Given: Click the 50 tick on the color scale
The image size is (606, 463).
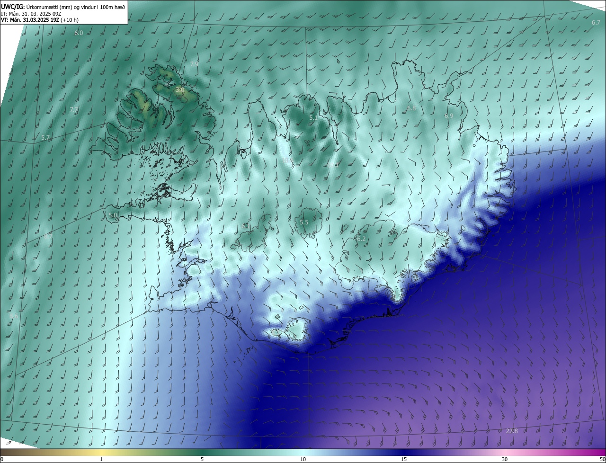Looking at the screenshot, I should tap(602, 460).
